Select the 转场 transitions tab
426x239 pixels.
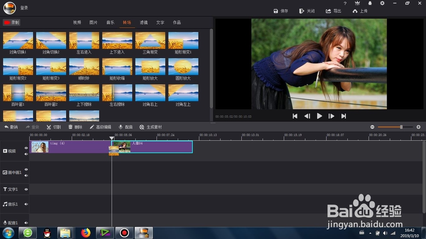tap(127, 23)
